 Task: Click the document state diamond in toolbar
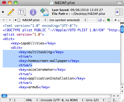3,12
